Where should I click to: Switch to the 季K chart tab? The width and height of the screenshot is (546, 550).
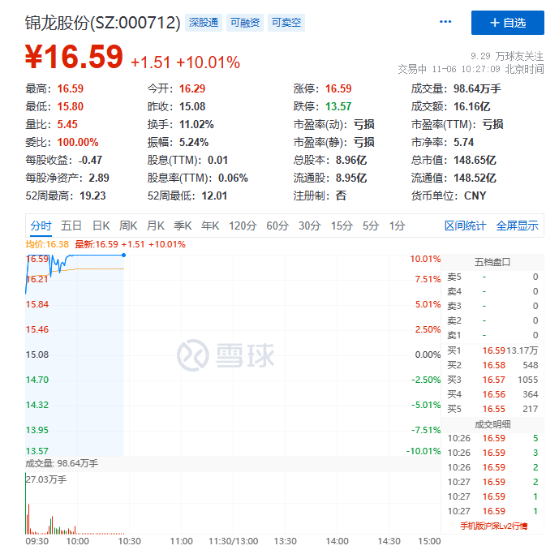183,226
